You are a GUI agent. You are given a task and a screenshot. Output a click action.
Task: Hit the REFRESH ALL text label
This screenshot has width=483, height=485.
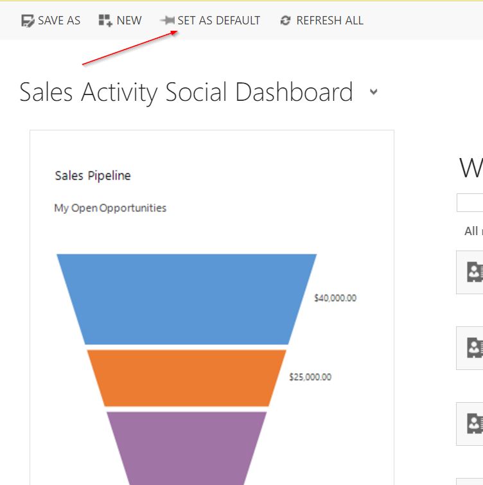pyautogui.click(x=329, y=21)
